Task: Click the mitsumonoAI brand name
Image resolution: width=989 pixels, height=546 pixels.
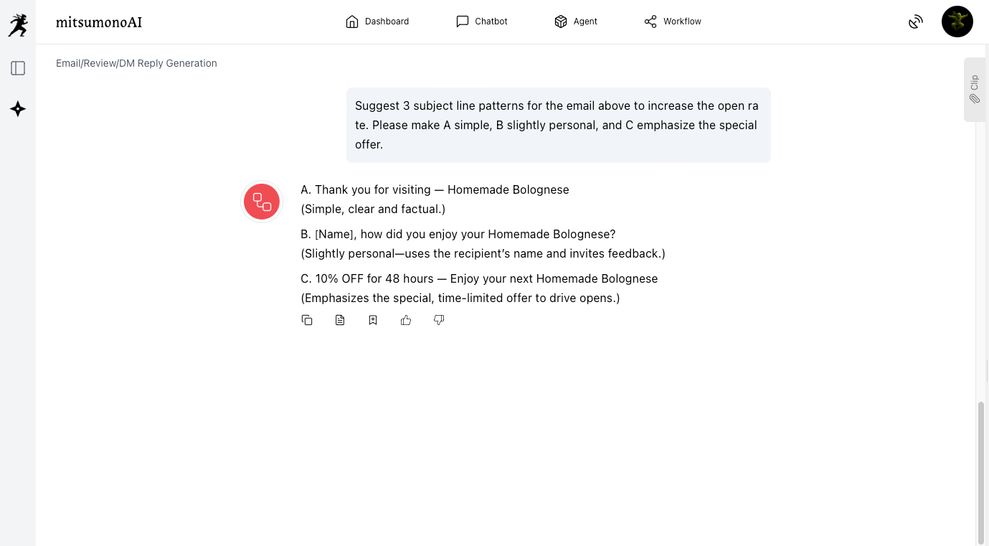Action: pos(99,22)
